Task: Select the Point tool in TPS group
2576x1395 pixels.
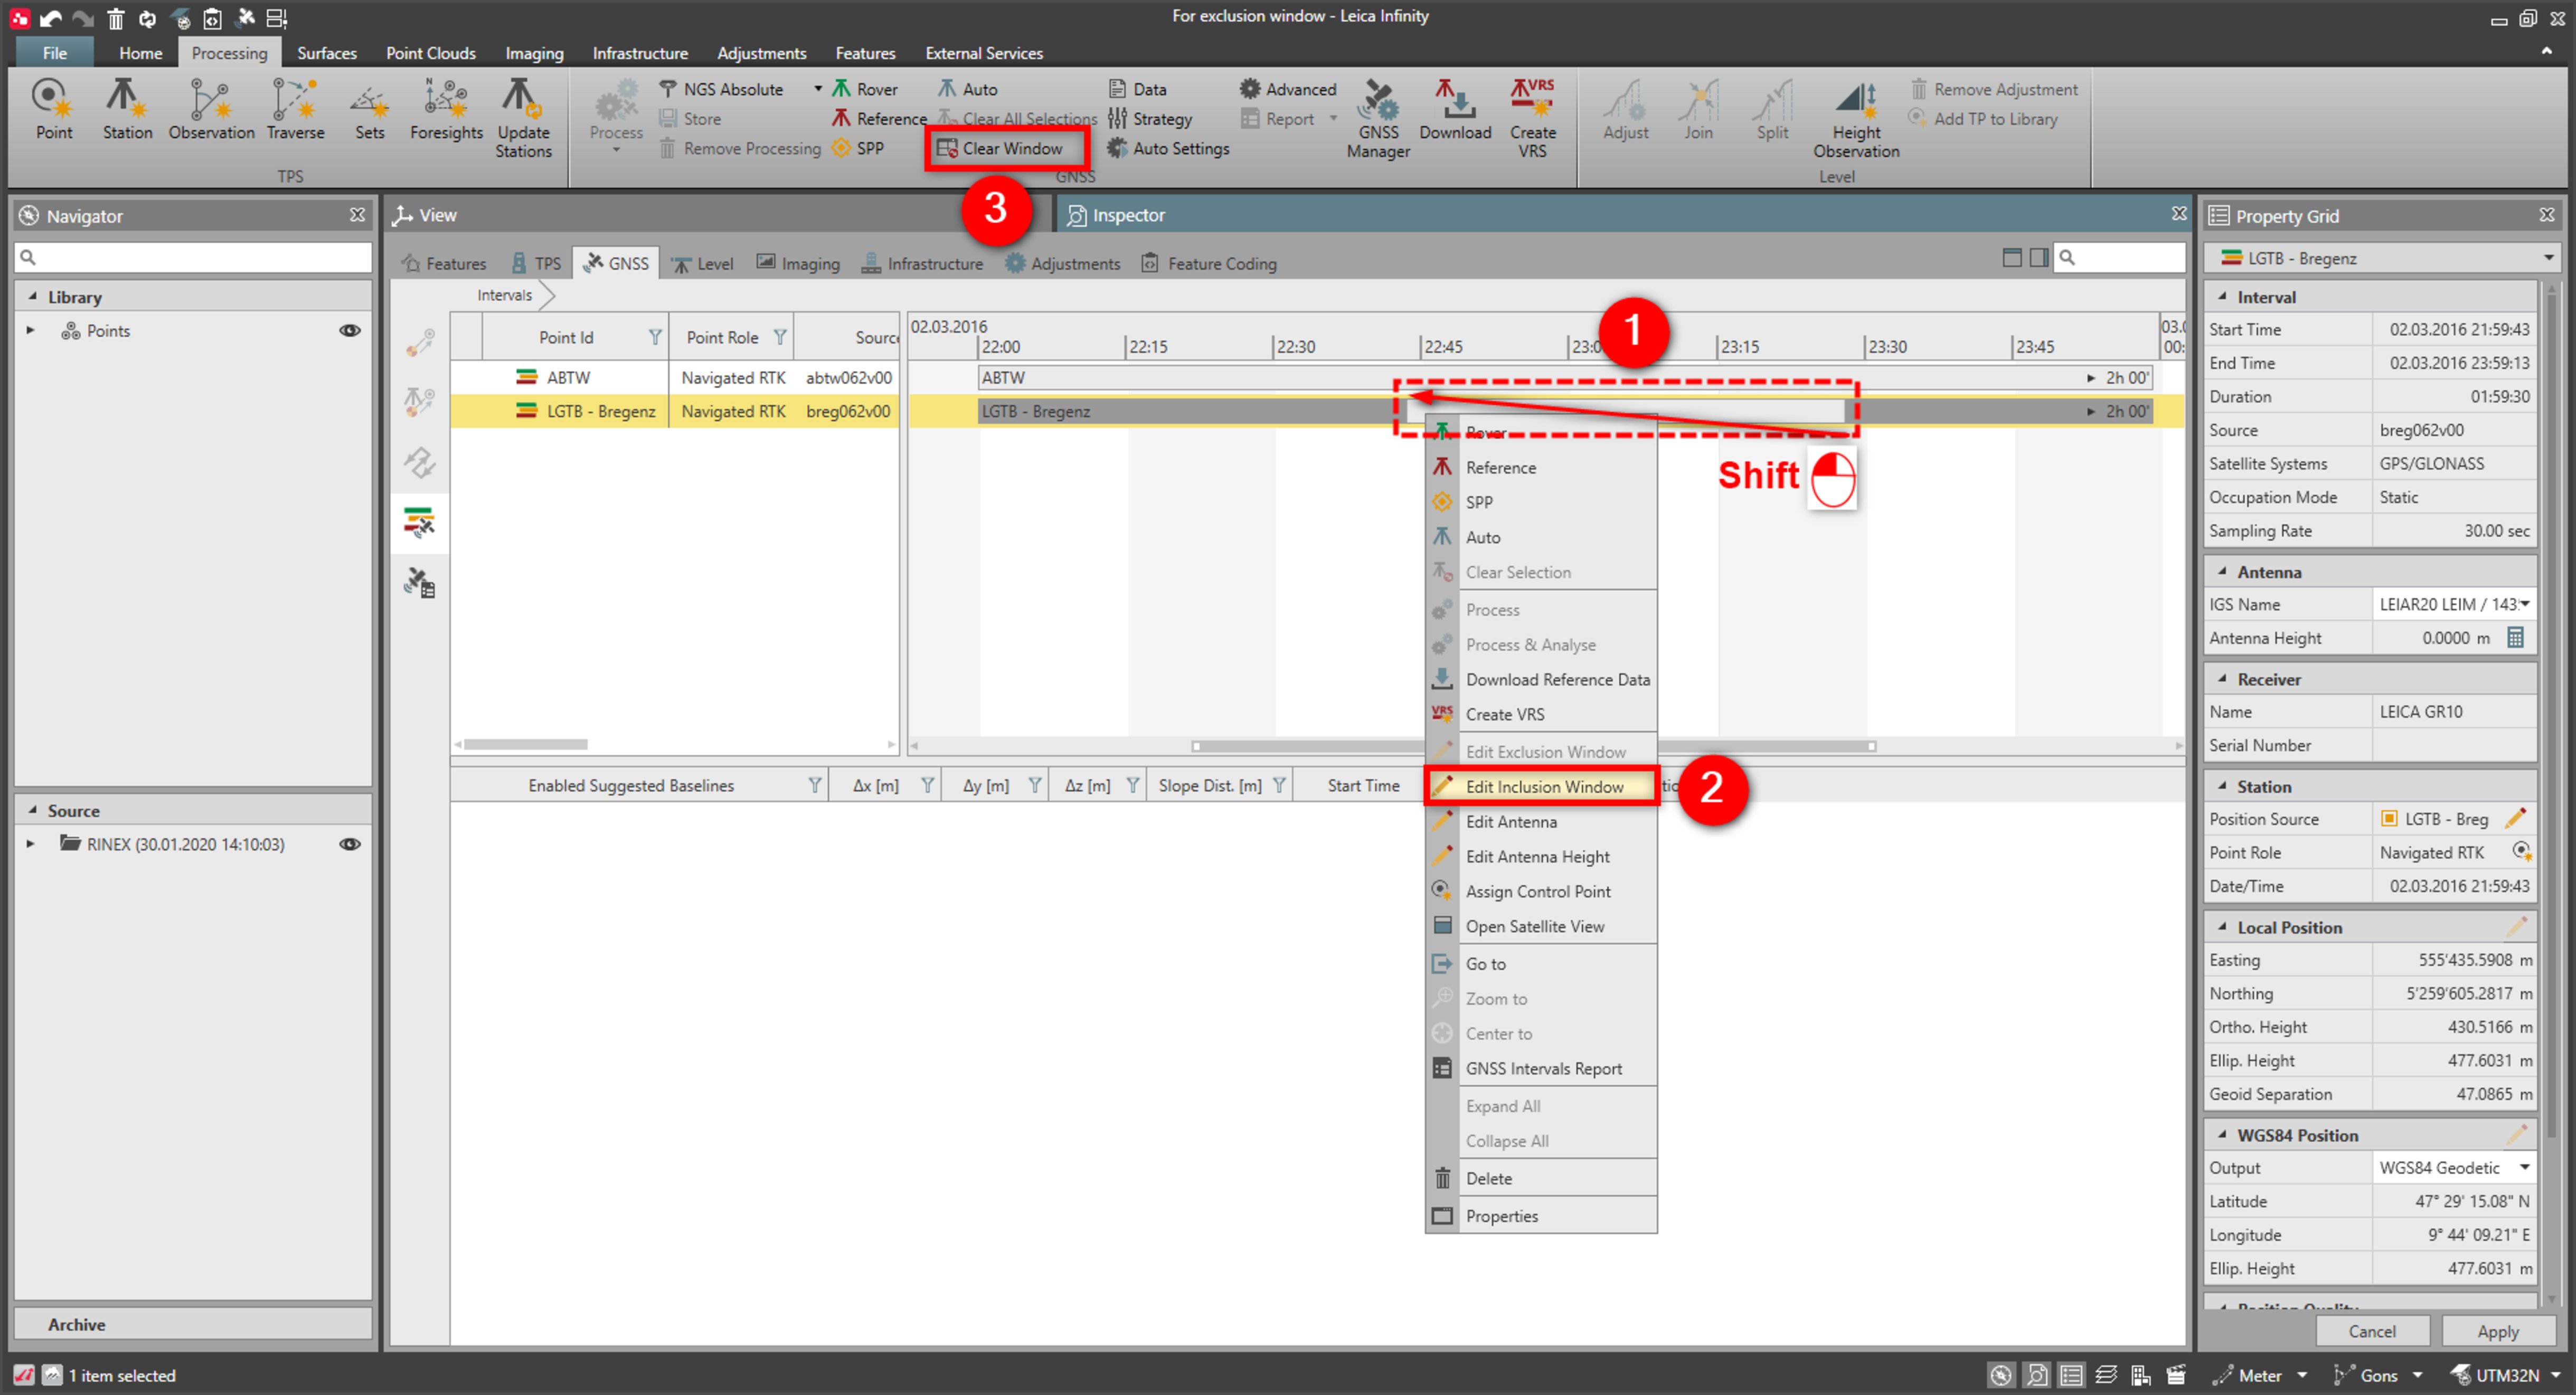Action: click(54, 110)
